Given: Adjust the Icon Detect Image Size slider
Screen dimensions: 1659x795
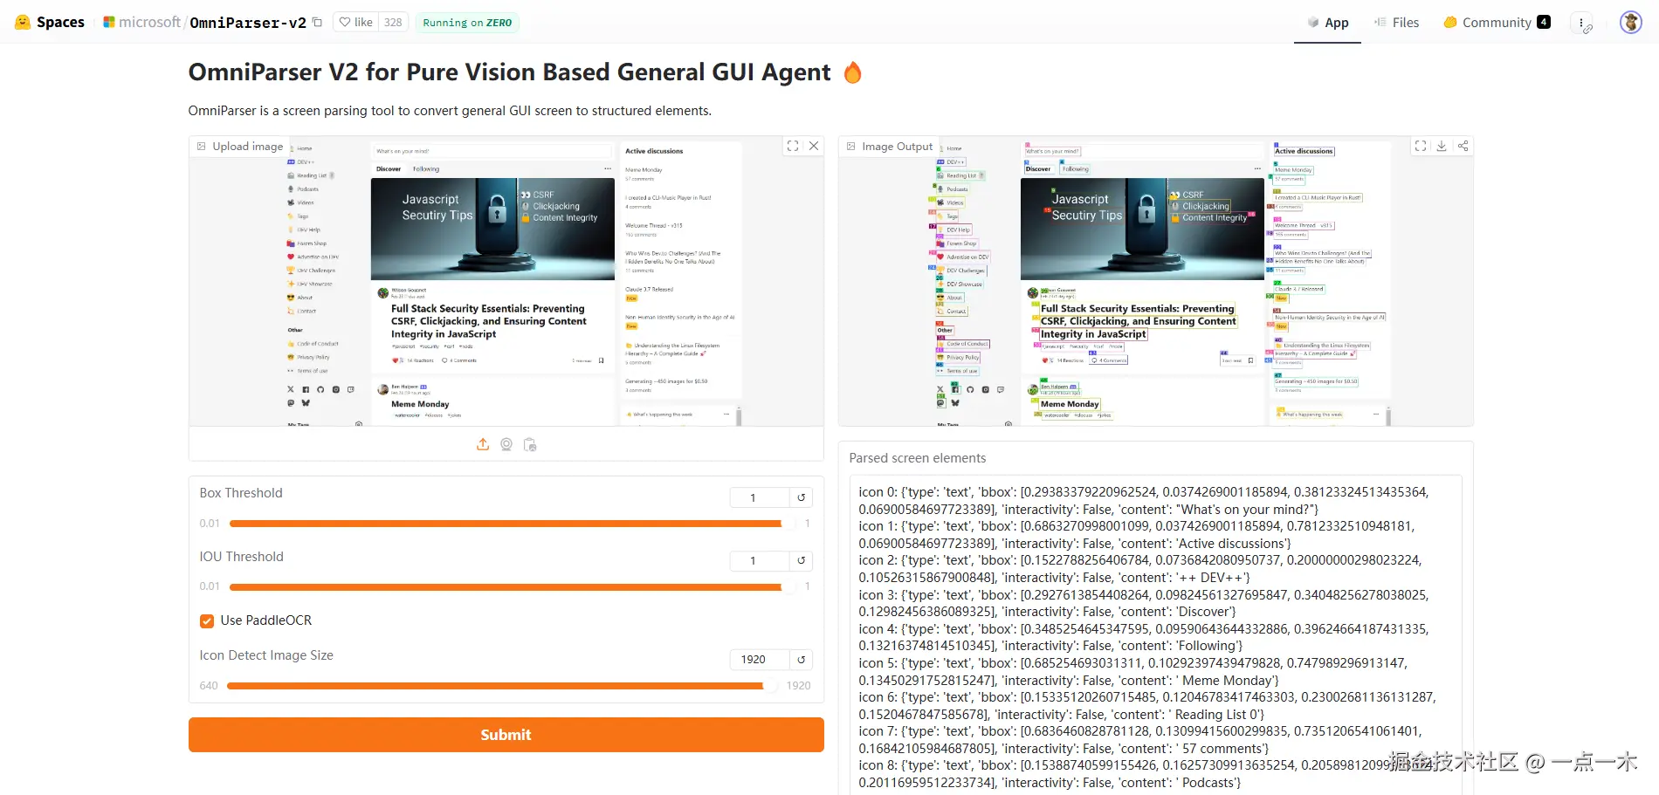Looking at the screenshot, I should tap(502, 686).
